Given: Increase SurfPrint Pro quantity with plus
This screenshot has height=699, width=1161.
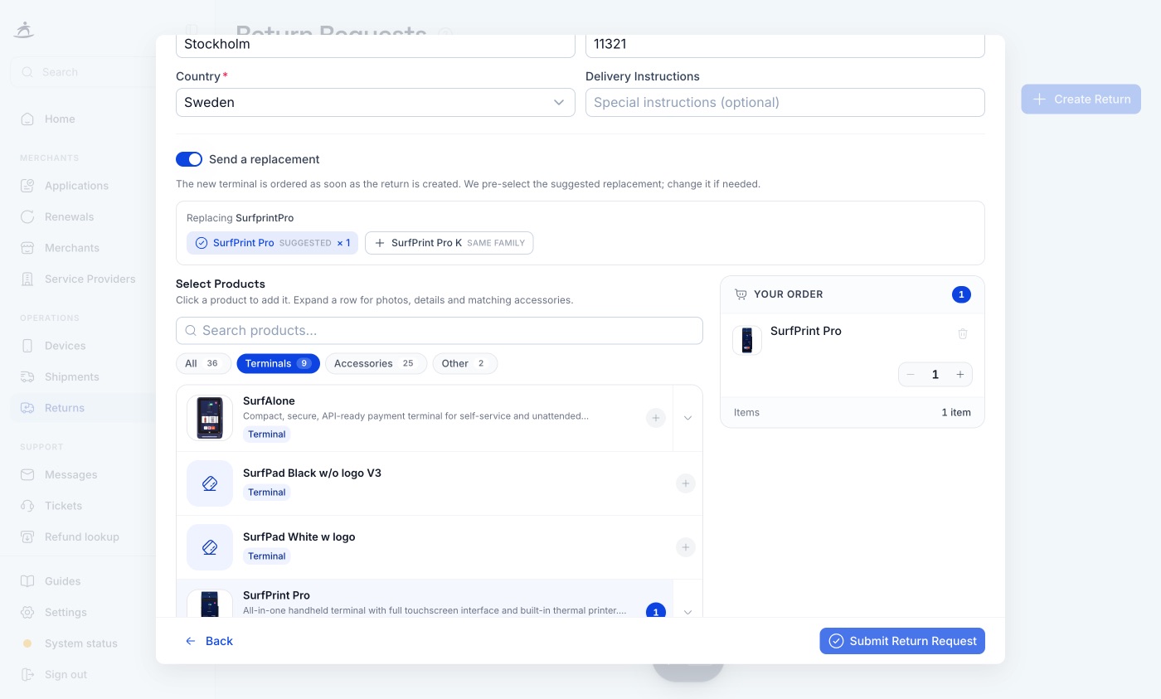Looking at the screenshot, I should pyautogui.click(x=960, y=375).
